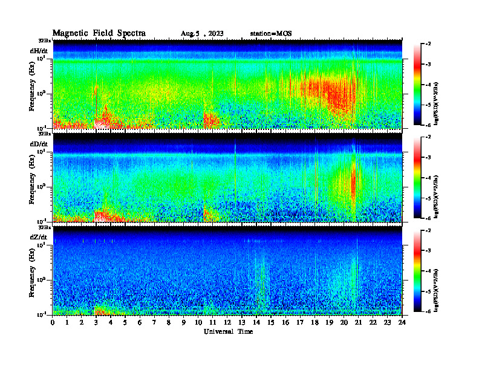Viewport: 479px width, 370px height.
Task: Click the dZ/dt panel label
Action: click(x=39, y=237)
